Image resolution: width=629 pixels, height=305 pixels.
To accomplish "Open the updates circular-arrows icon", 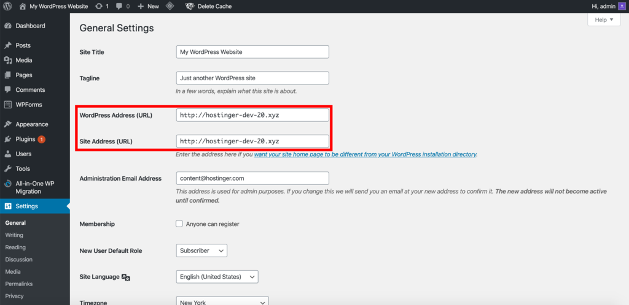I will (99, 6).
